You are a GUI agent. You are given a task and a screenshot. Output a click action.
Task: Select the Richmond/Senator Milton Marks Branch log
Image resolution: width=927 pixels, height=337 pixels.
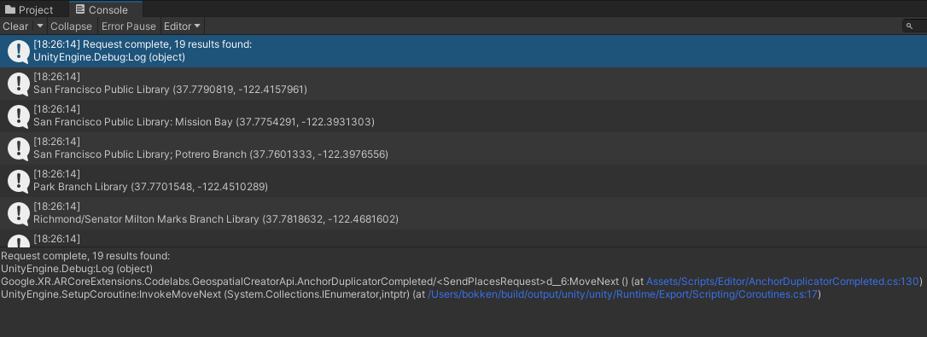point(463,213)
